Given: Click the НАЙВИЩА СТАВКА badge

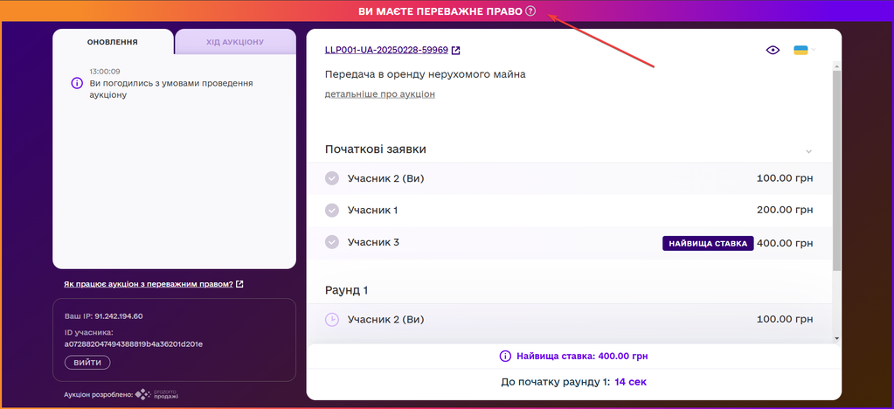Looking at the screenshot, I should 707,243.
